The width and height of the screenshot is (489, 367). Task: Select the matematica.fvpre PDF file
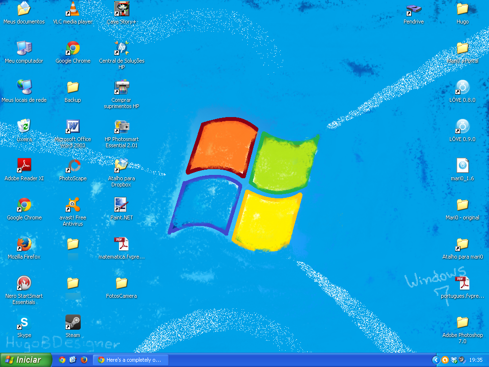pyautogui.click(x=121, y=244)
